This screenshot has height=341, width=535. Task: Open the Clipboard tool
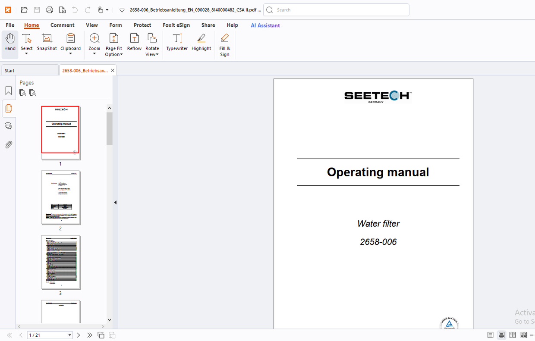[70, 43]
